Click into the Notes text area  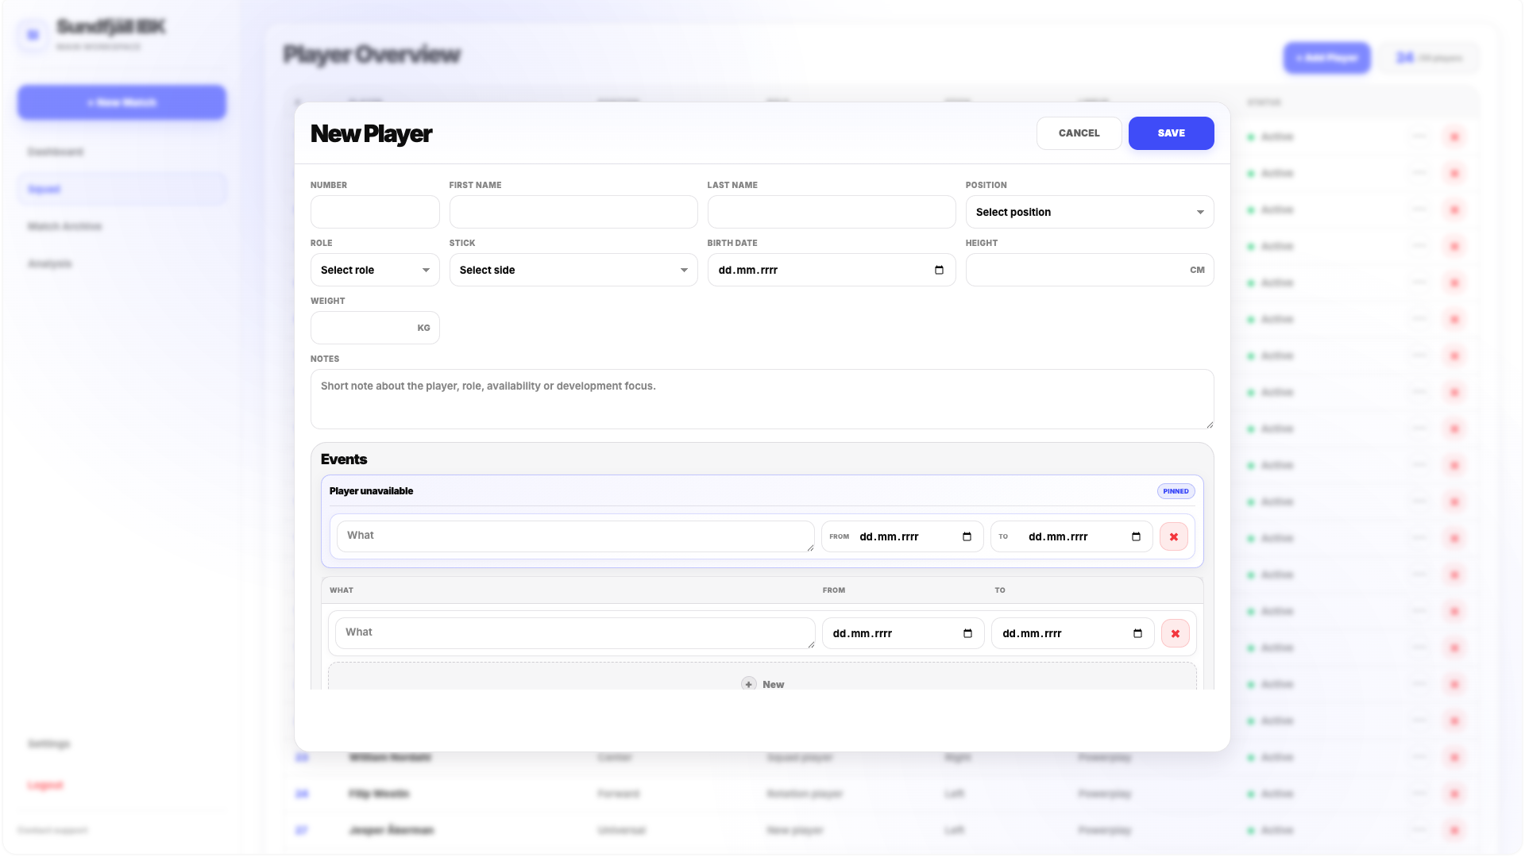point(762,399)
